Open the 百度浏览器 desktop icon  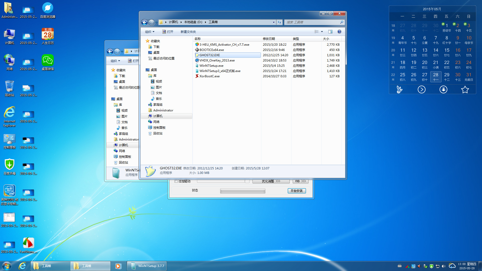point(47,10)
